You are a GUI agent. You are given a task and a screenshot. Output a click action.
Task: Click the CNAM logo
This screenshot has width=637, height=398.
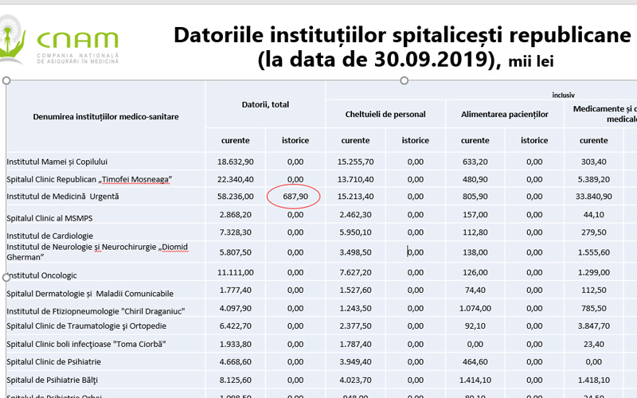tap(60, 41)
